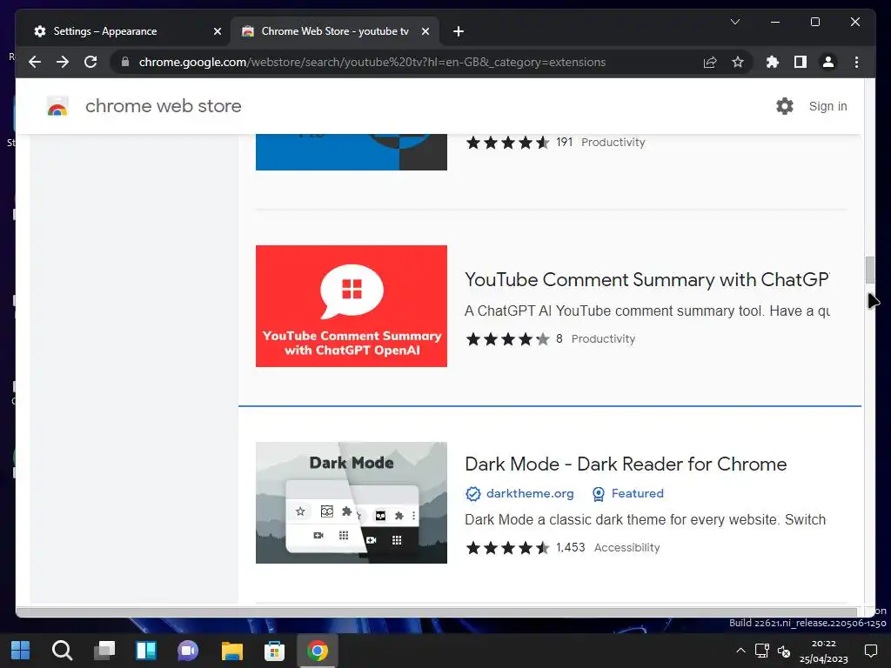Click the 1,453 ratings star row
The width and height of the screenshot is (891, 668).
point(507,548)
